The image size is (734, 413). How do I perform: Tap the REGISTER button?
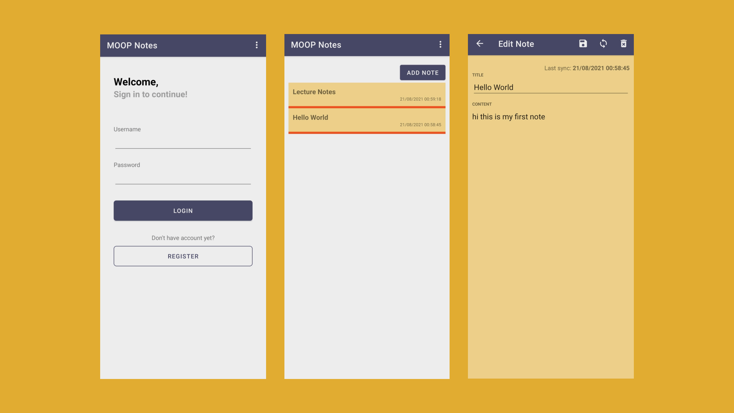[x=183, y=256]
